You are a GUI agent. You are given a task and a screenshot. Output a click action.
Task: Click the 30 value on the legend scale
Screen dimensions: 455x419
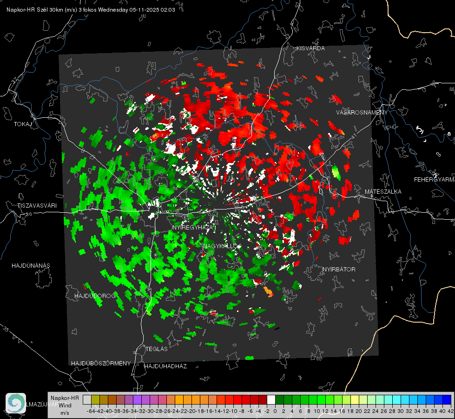401,411
